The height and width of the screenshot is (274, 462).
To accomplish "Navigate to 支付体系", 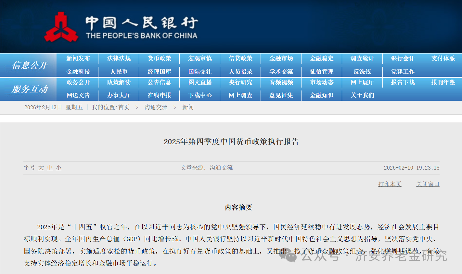I will click(x=443, y=58).
